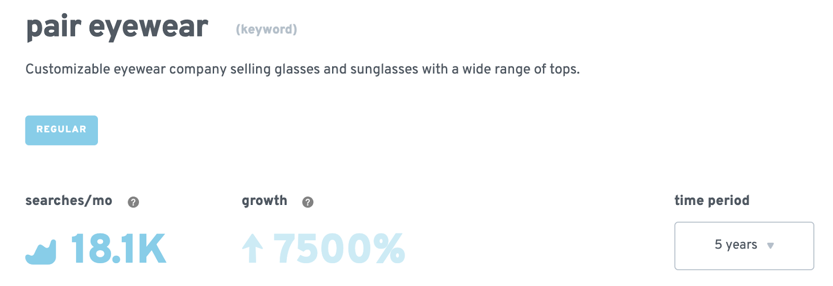This screenshot has width=833, height=286.
Task: Click the question mark next to growth
Action: (308, 202)
